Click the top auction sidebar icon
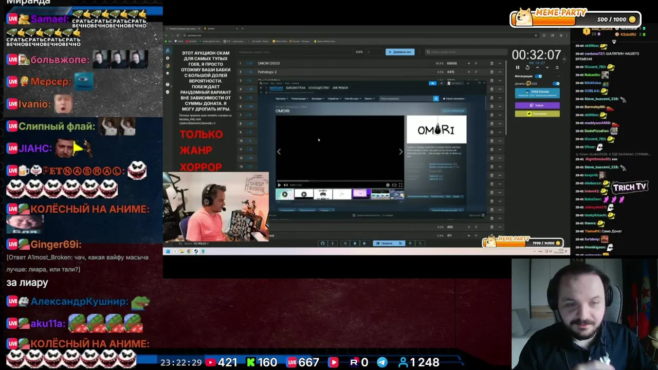The width and height of the screenshot is (658, 370). 168,50
